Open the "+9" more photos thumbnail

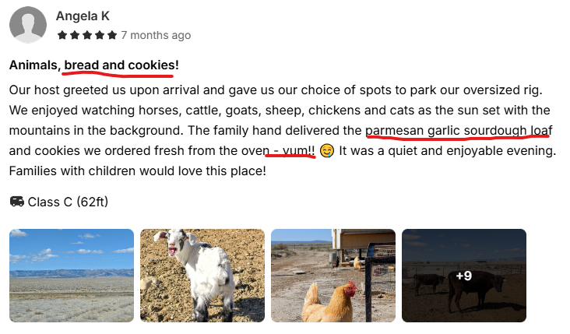[464, 275]
